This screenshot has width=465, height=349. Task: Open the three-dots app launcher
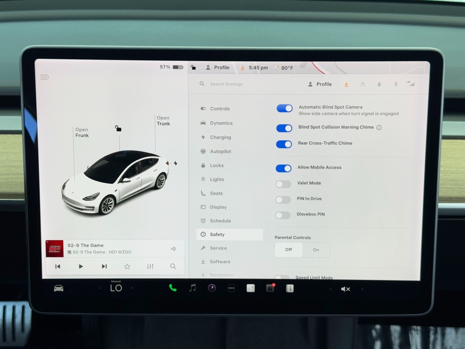[x=231, y=288]
